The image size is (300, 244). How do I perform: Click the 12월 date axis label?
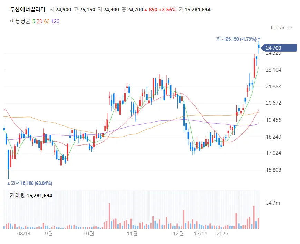pyautogui.click(x=178, y=233)
